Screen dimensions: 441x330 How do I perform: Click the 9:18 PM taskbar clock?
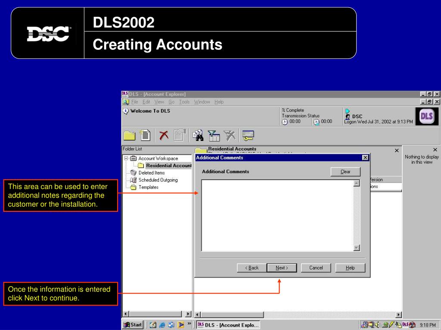click(x=428, y=325)
